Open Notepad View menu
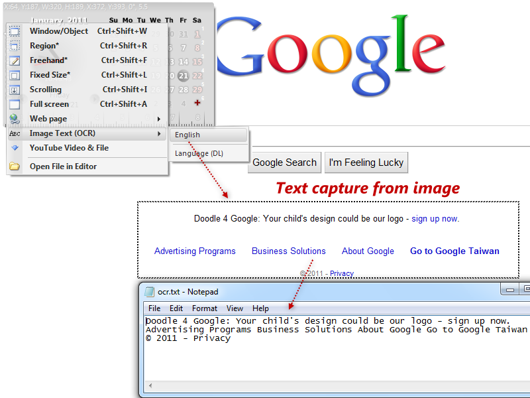Screen dimensions: 530x398 point(235,308)
